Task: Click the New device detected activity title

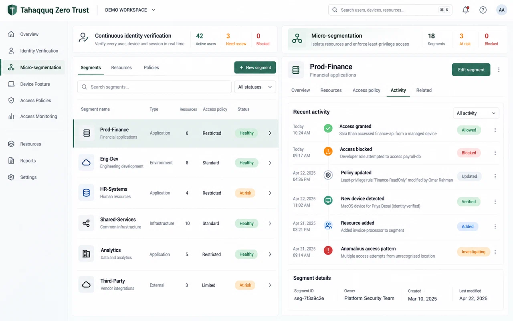Action: click(362, 199)
